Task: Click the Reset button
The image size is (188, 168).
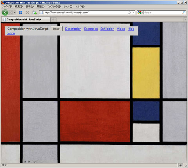Action: coord(57,29)
